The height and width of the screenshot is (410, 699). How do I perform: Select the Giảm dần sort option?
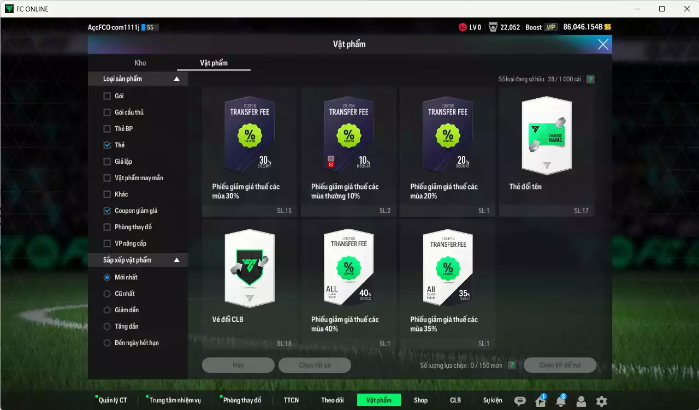106,310
